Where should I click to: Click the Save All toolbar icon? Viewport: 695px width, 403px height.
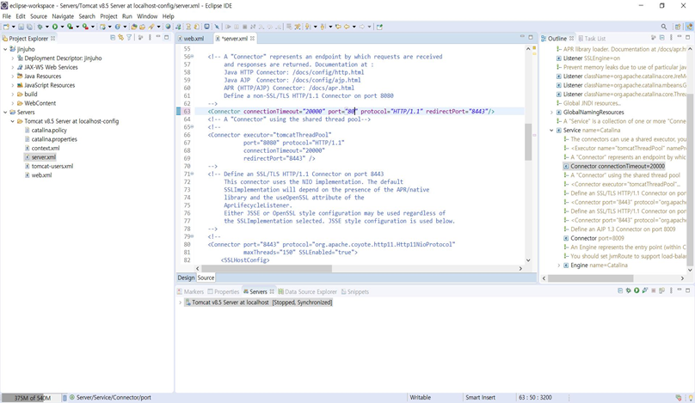29,27
